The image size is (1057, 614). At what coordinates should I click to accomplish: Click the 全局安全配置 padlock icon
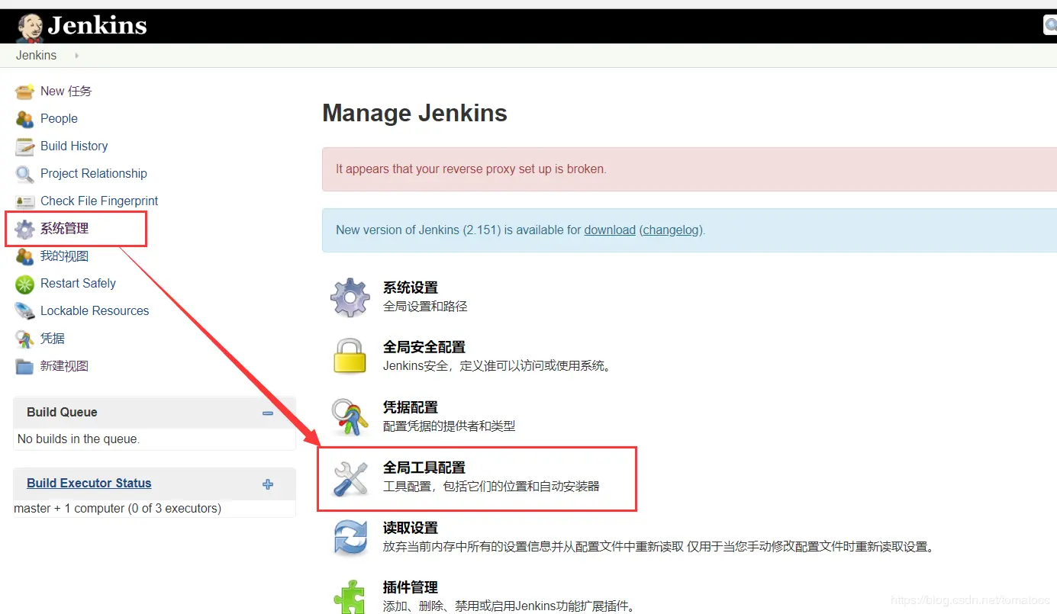[350, 356]
